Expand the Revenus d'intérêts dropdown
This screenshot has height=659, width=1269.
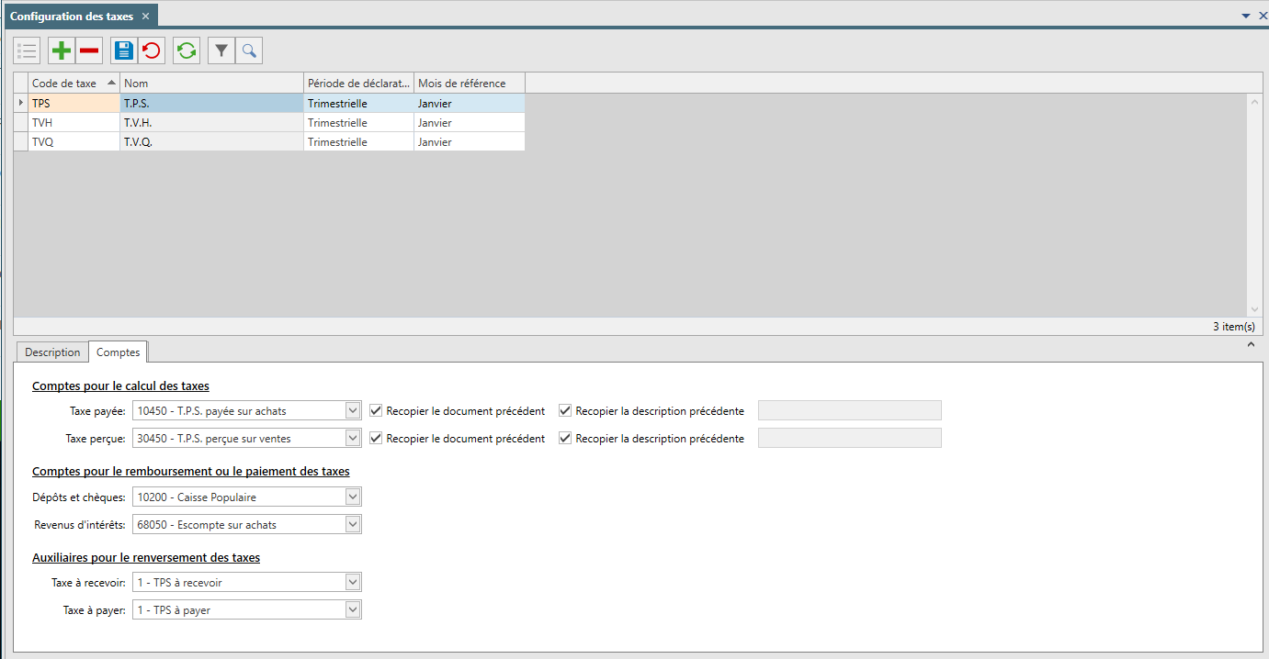pyautogui.click(x=353, y=524)
